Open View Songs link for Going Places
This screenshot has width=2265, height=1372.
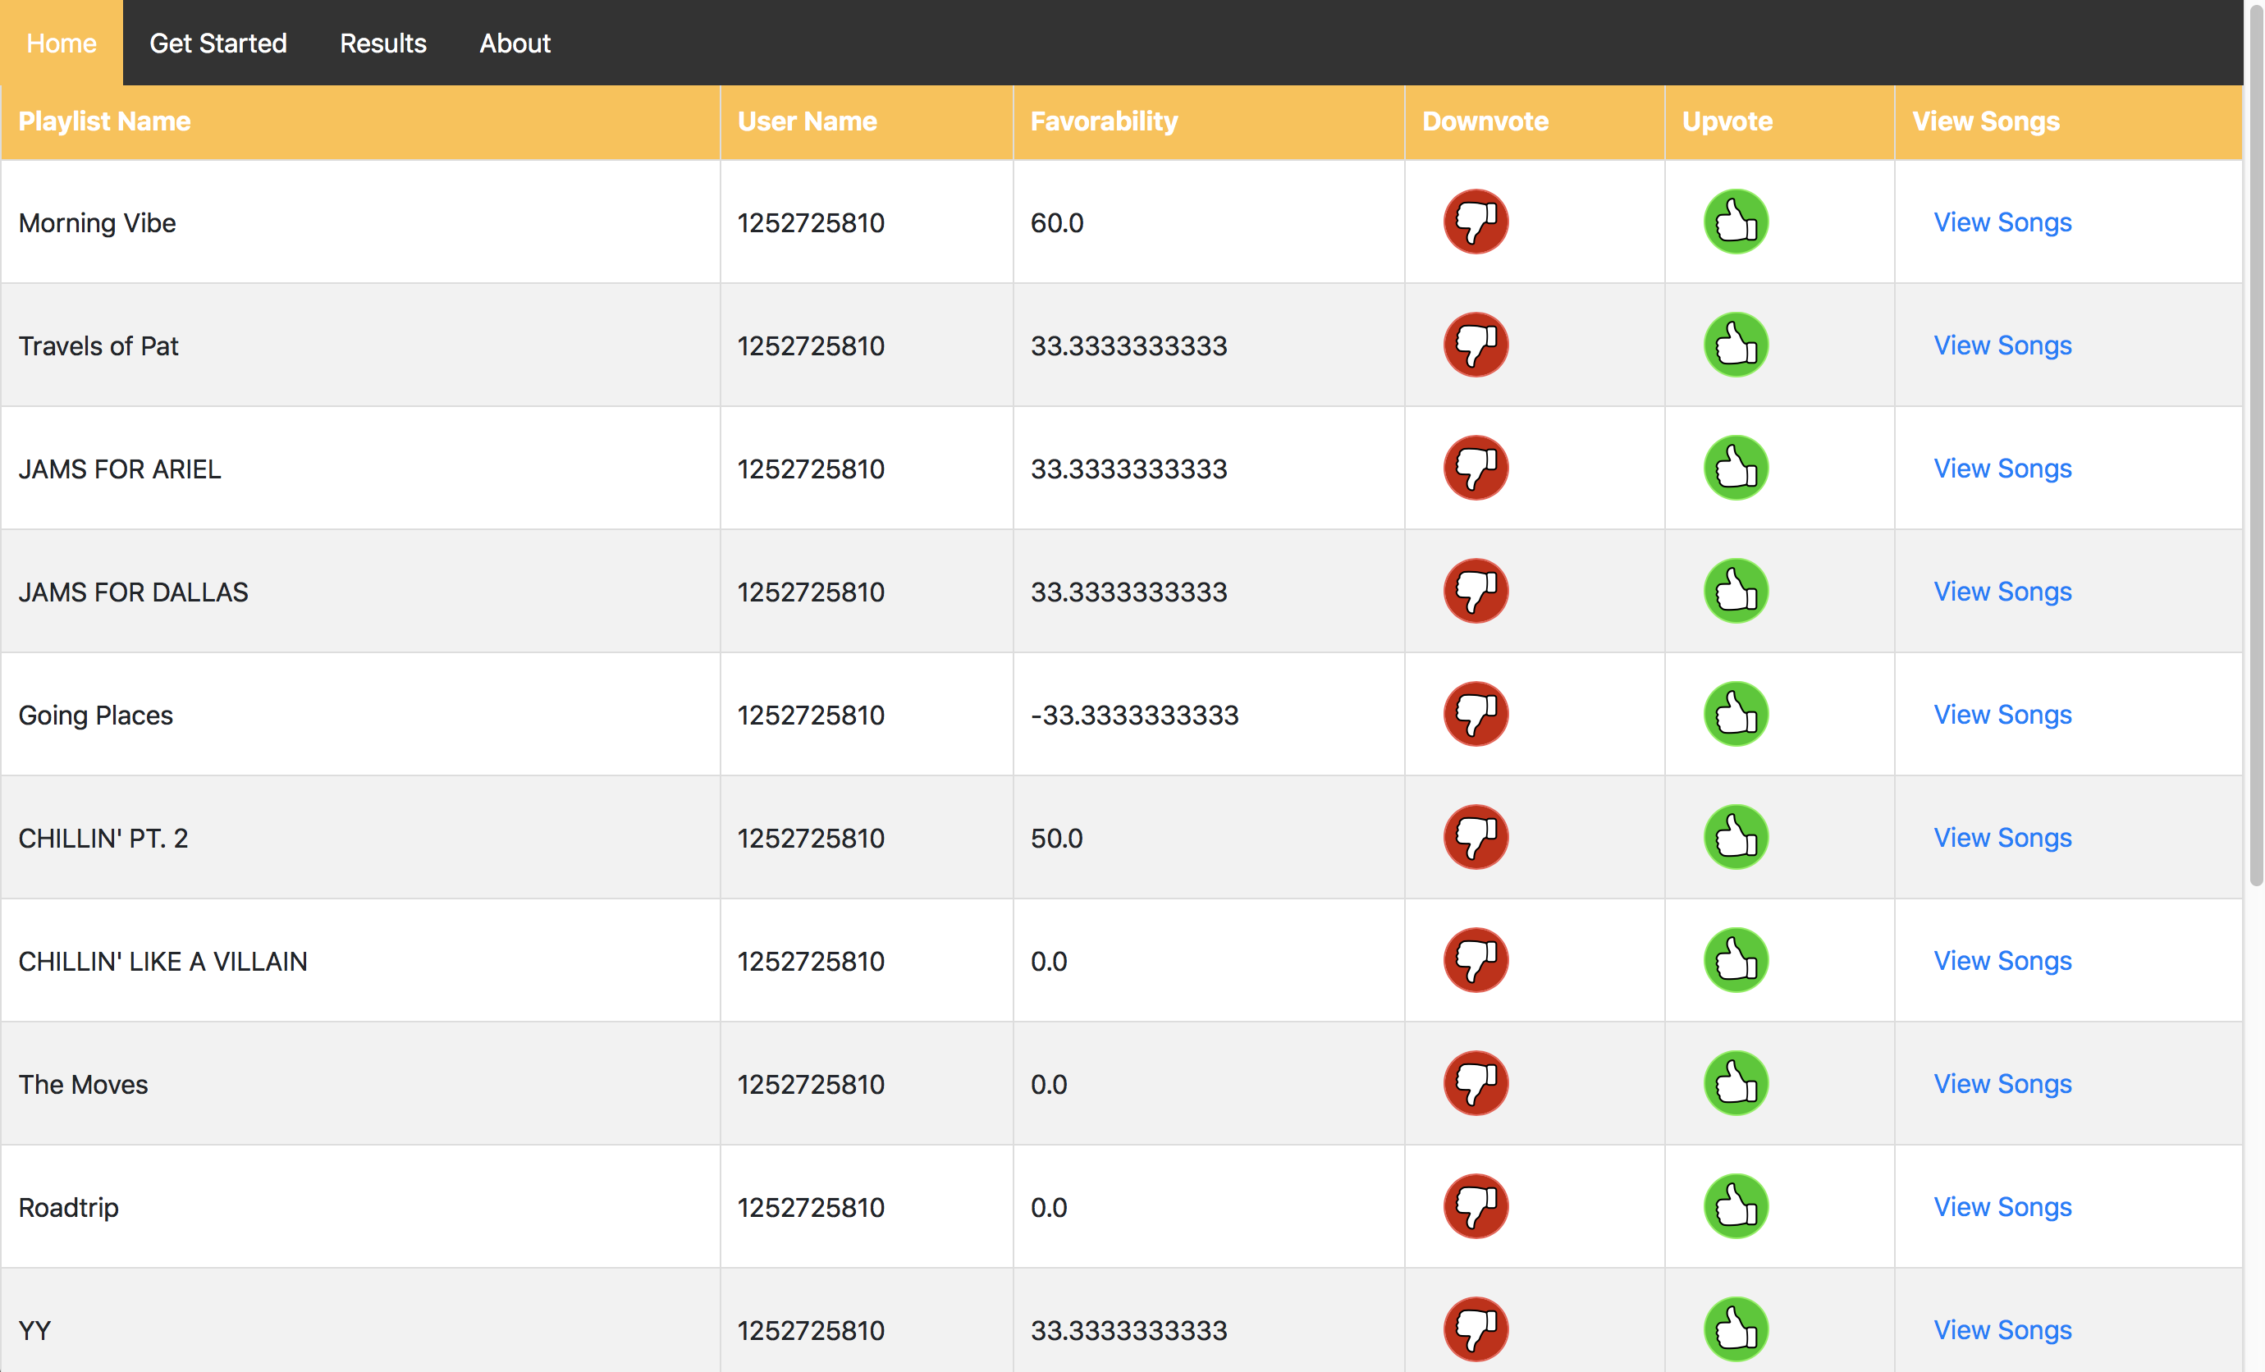point(2002,715)
